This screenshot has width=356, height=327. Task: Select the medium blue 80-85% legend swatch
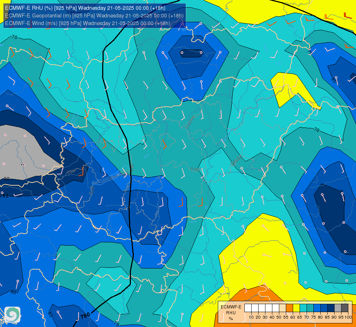[x=324, y=308]
